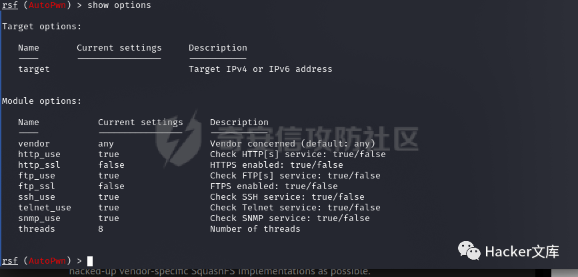Image resolution: width=578 pixels, height=277 pixels.
Task: Click the red 'AutoPwn' in top prompt
Action: point(47,5)
